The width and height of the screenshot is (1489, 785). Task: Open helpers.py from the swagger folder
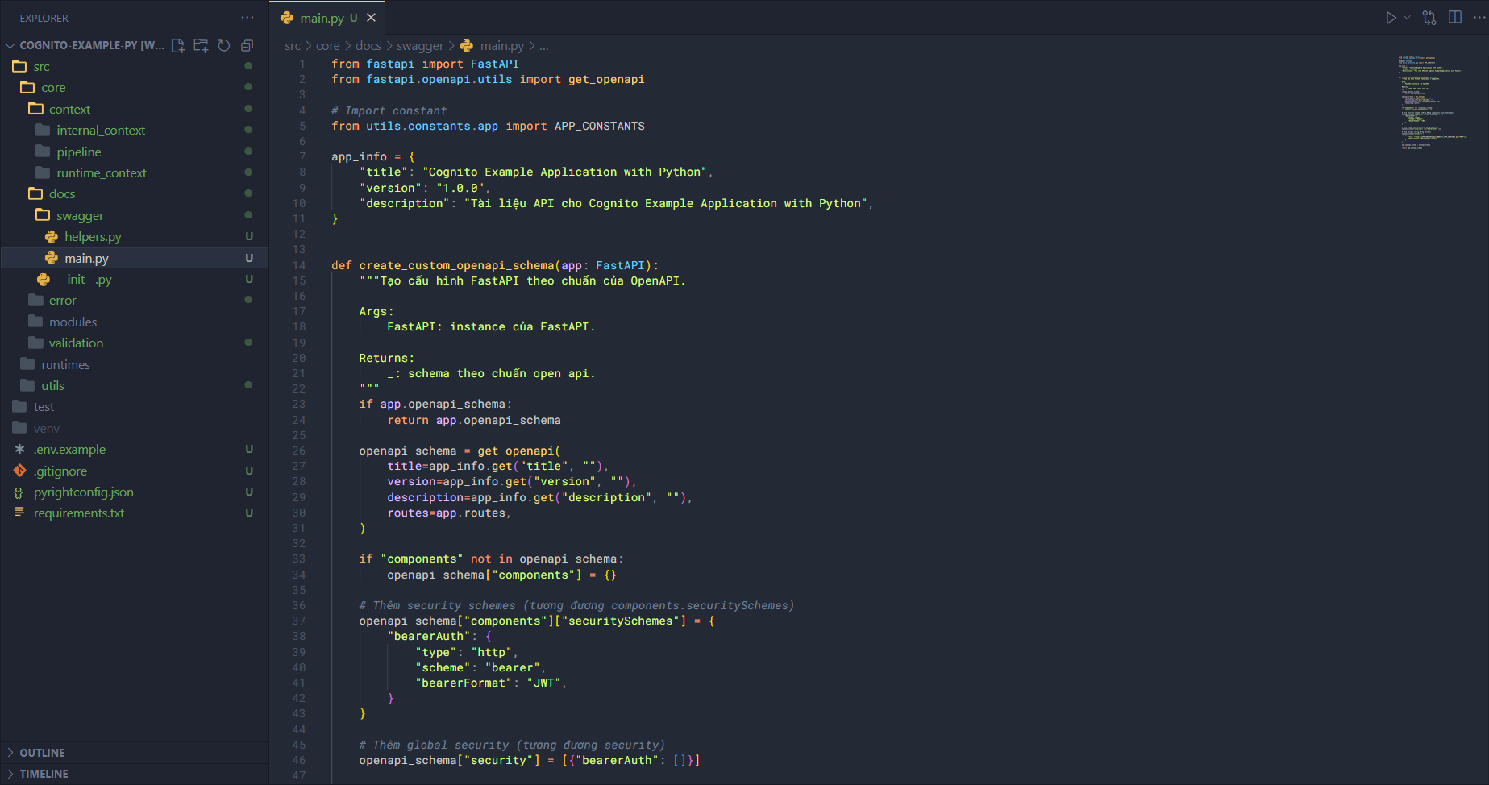click(93, 237)
